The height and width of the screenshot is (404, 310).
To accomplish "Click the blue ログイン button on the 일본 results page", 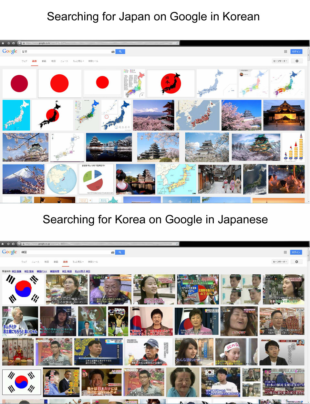I will point(296,51).
